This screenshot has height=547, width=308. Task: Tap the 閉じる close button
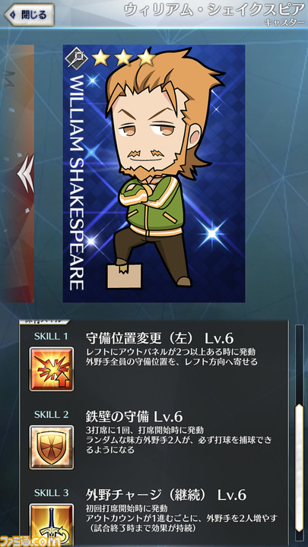(x=30, y=14)
